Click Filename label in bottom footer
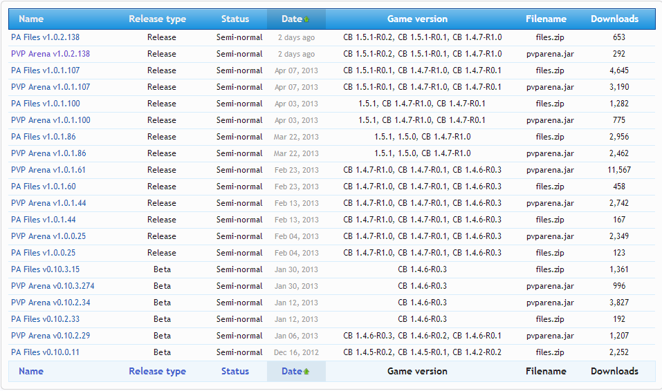 [x=546, y=371]
